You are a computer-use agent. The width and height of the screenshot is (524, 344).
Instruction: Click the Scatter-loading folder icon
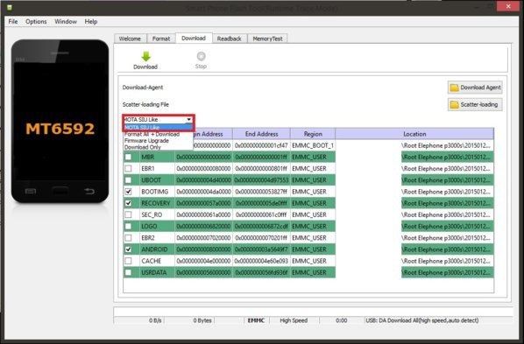454,104
